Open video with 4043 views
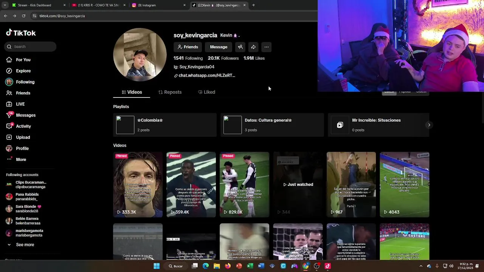484x272 pixels. [405, 185]
